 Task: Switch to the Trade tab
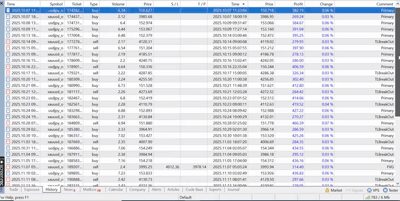[x=14, y=190]
